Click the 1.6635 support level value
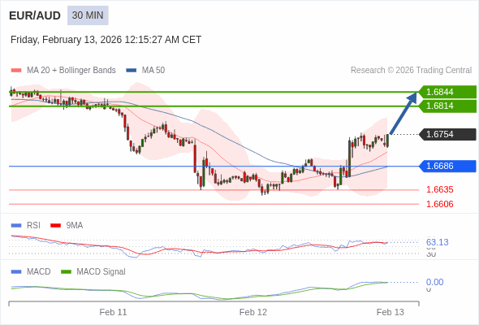479x325 pixels. pyautogui.click(x=439, y=189)
